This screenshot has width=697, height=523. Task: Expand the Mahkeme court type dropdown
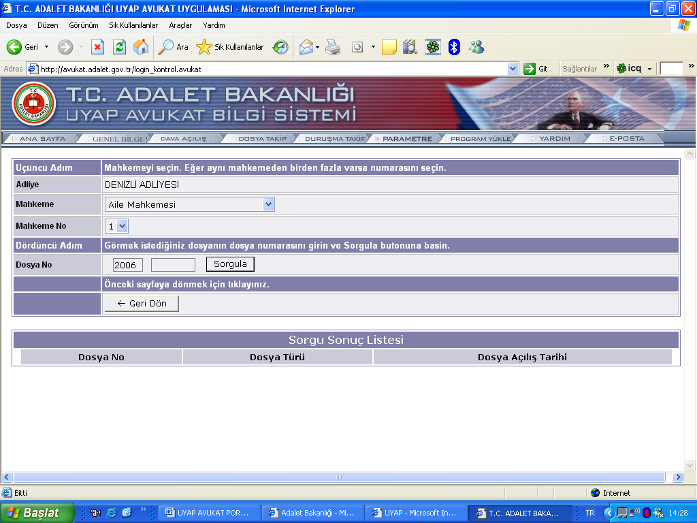(x=268, y=204)
